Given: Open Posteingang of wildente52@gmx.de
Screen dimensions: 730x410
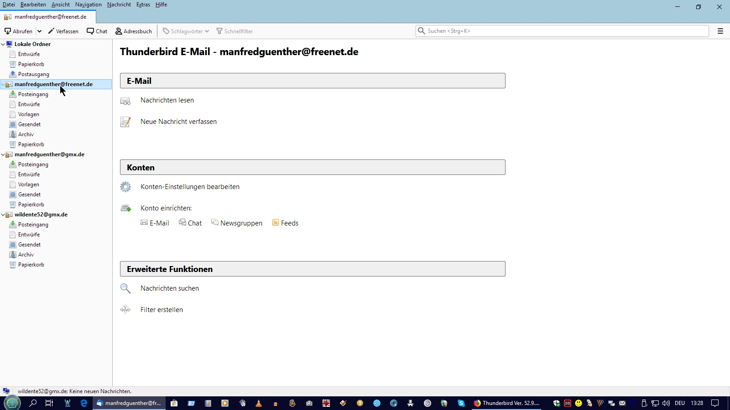Looking at the screenshot, I should pos(33,225).
